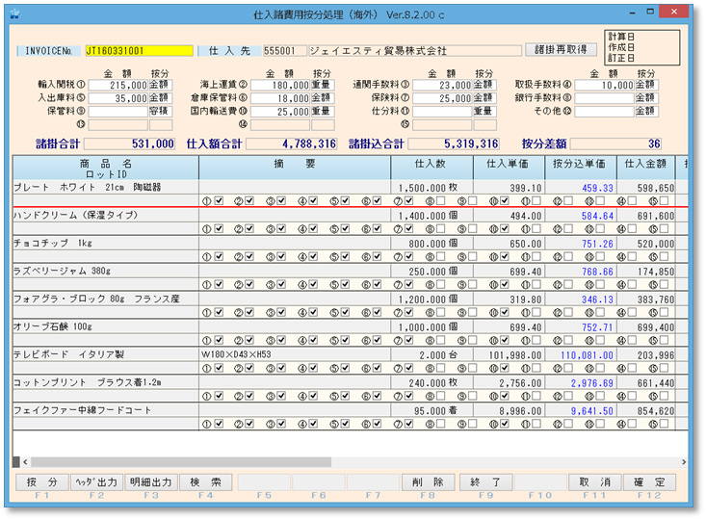This screenshot has width=706, height=520.
Task: Open the 按分 selector for 仕分料⑪ showing 重量
Action: tap(484, 111)
